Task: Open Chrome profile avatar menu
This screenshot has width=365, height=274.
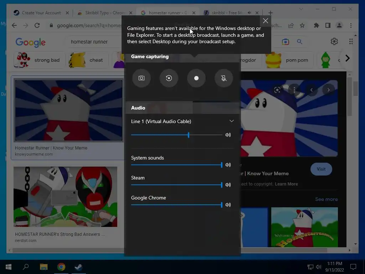Action: click(339, 25)
